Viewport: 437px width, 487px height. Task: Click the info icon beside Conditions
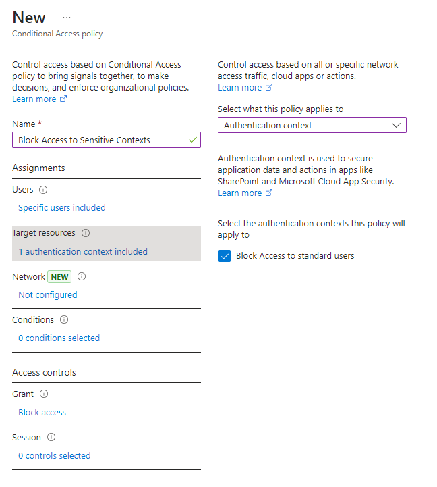tap(64, 319)
